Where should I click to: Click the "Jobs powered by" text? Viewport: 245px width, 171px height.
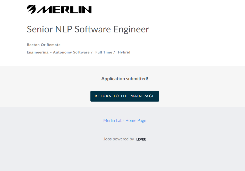[x=119, y=139]
